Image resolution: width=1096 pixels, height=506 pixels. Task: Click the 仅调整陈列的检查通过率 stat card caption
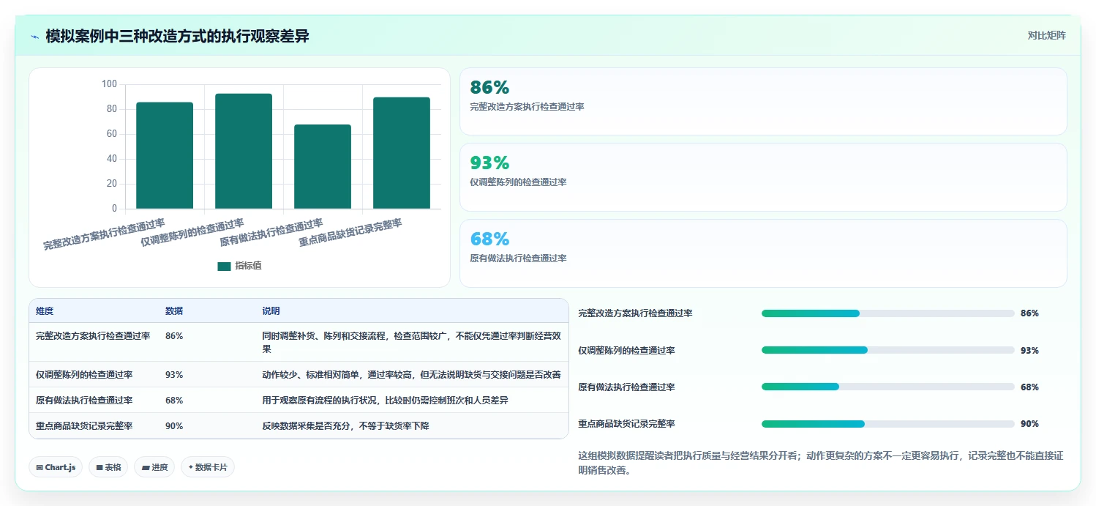click(x=518, y=182)
